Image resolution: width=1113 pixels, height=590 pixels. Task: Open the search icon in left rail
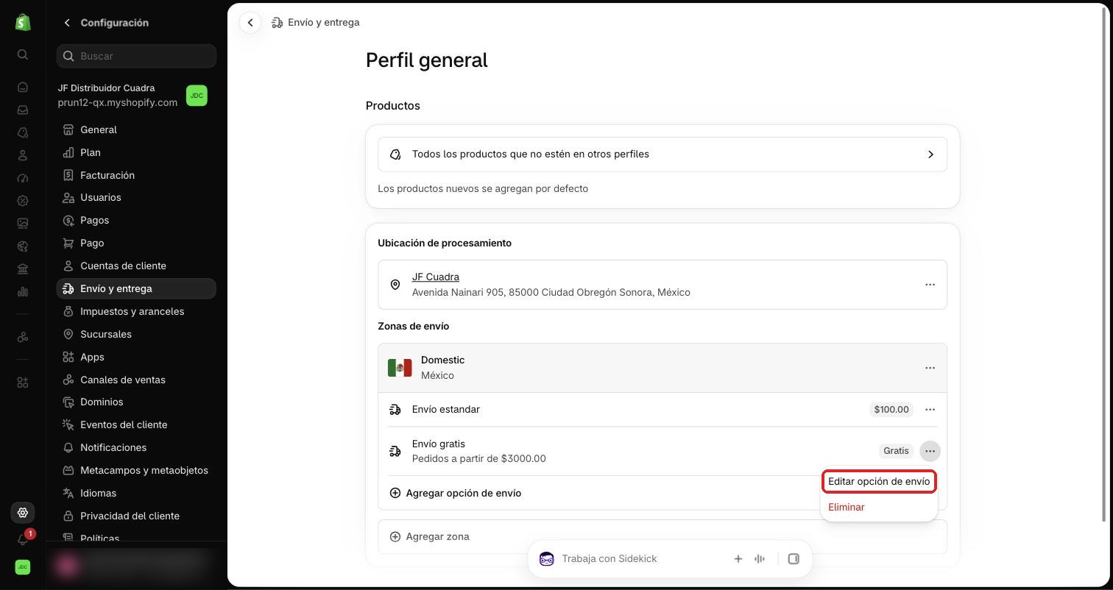[x=23, y=54]
